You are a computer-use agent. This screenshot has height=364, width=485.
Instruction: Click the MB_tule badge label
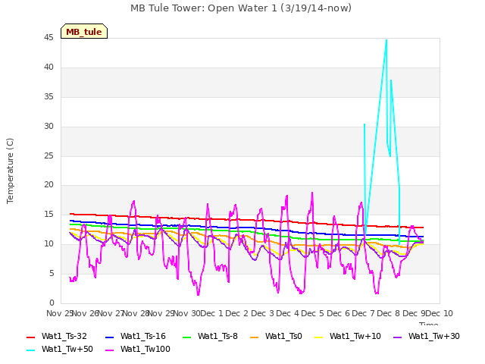[x=84, y=32]
